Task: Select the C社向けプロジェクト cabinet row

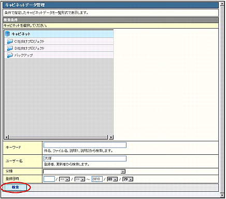Action: [59, 42]
